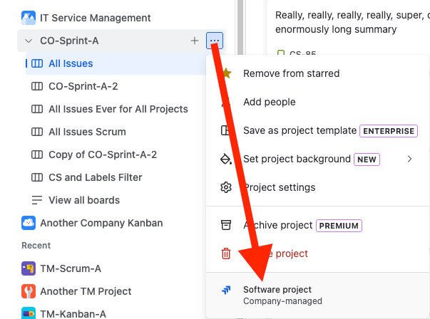Expand the Set project background submenu
Screen dimensions: 430x319
[409, 159]
